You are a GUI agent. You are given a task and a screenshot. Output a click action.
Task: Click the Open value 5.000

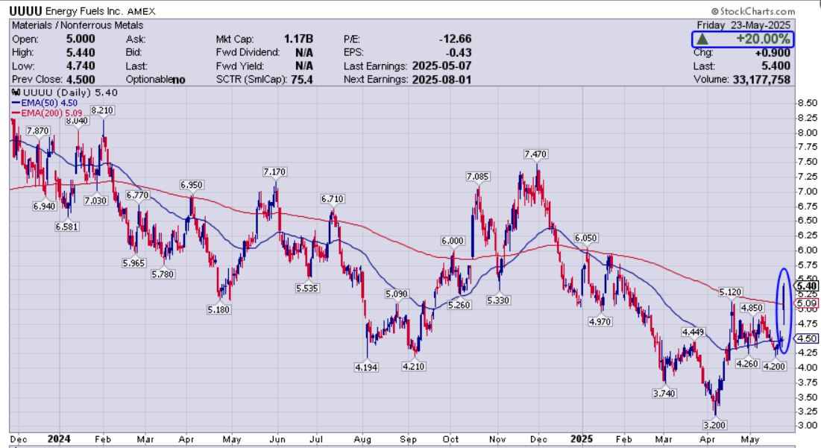pos(81,39)
